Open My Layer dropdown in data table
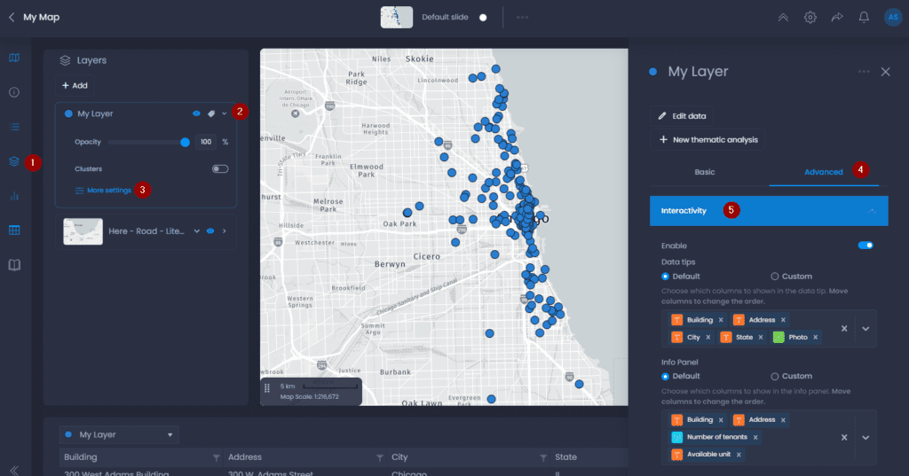The image size is (909, 476). coord(120,435)
